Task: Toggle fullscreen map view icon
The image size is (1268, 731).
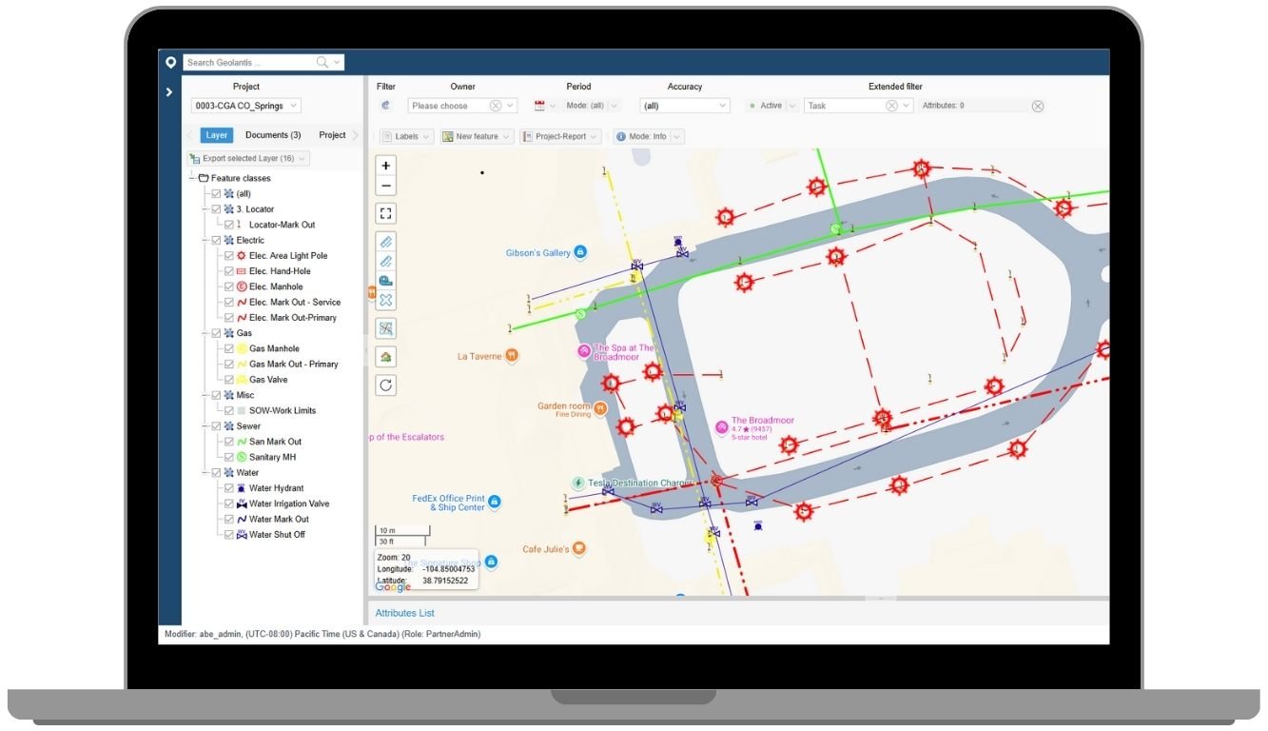Action: [386, 213]
